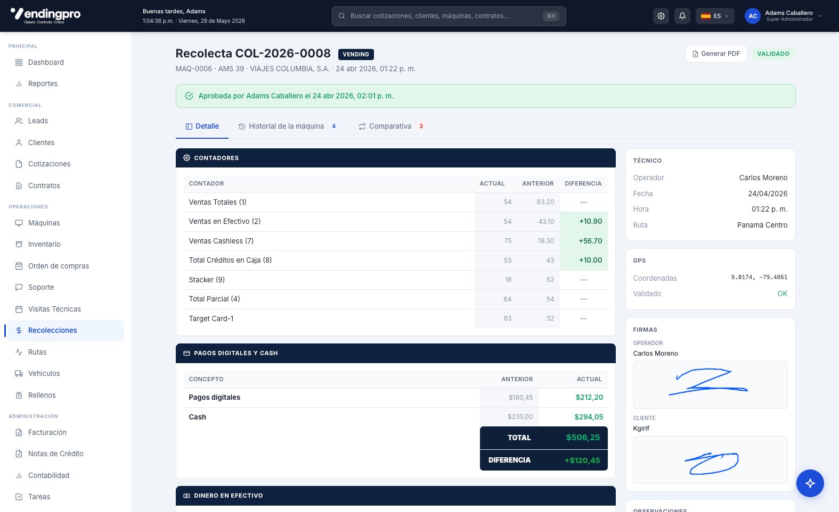Screen dimensions: 839x512
Task: Click the Rellenos clipboard icon
Action: 19,395
